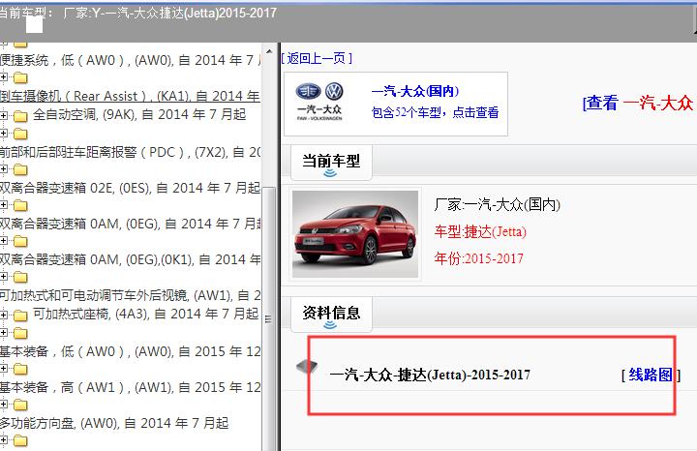Select 可加热式和可电动调节车外后视镜, (AW1) item
Viewport: 697px width, 451px height.
131,295
